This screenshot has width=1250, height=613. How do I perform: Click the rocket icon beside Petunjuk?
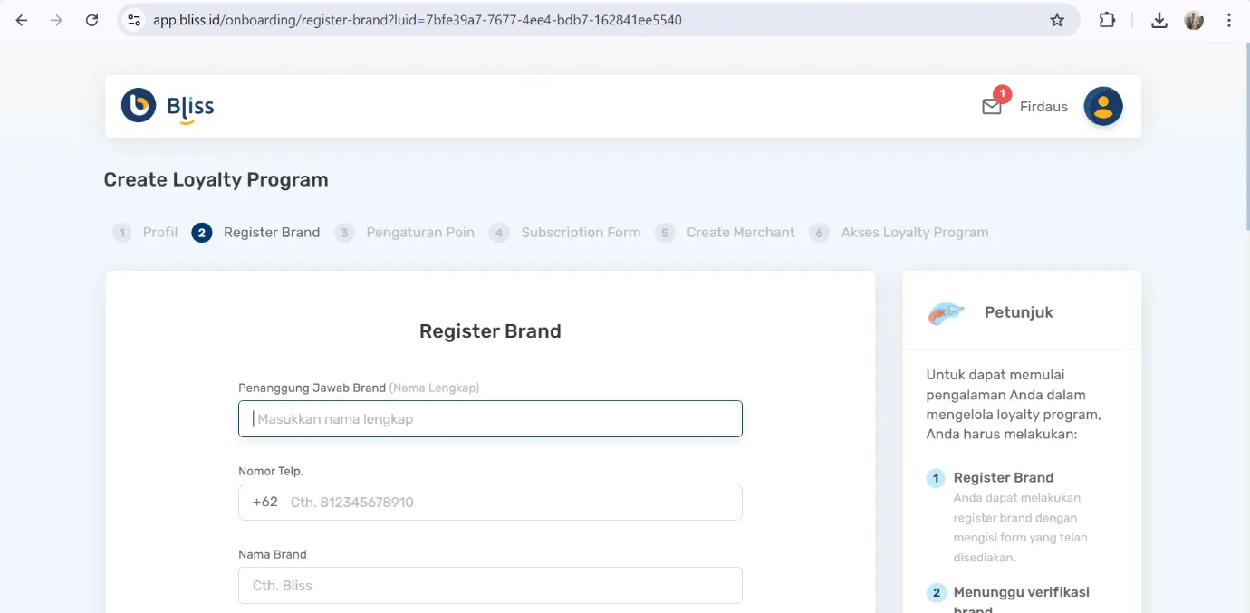(x=944, y=311)
